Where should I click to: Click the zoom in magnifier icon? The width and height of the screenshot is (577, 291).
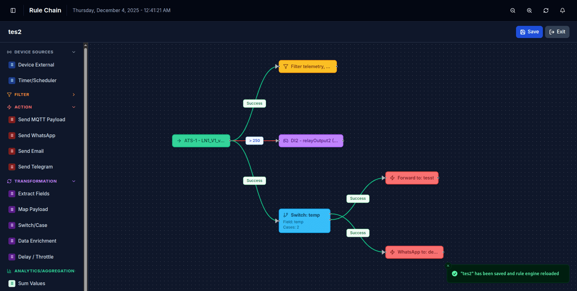point(529,10)
